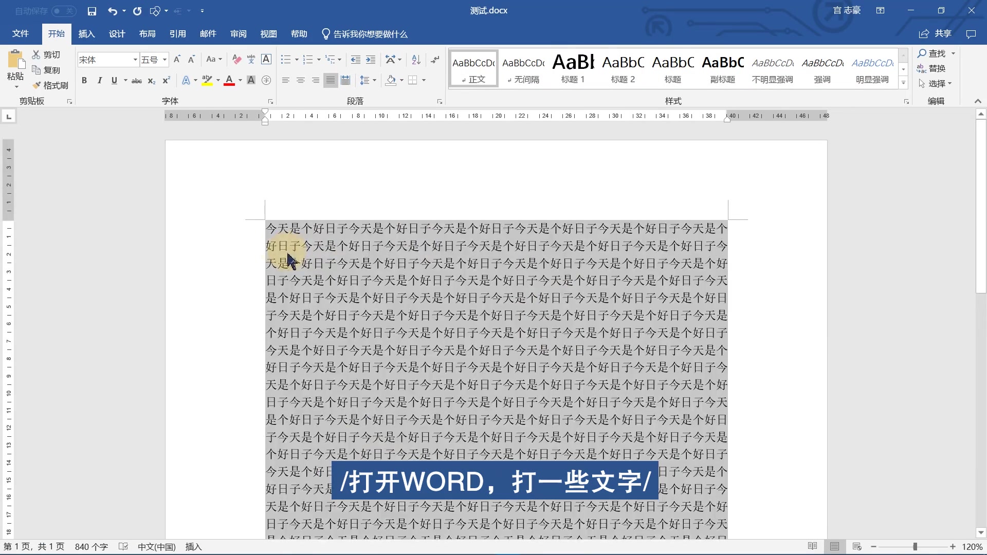
Task: Toggle the AutoSave switch
Action: point(64,11)
